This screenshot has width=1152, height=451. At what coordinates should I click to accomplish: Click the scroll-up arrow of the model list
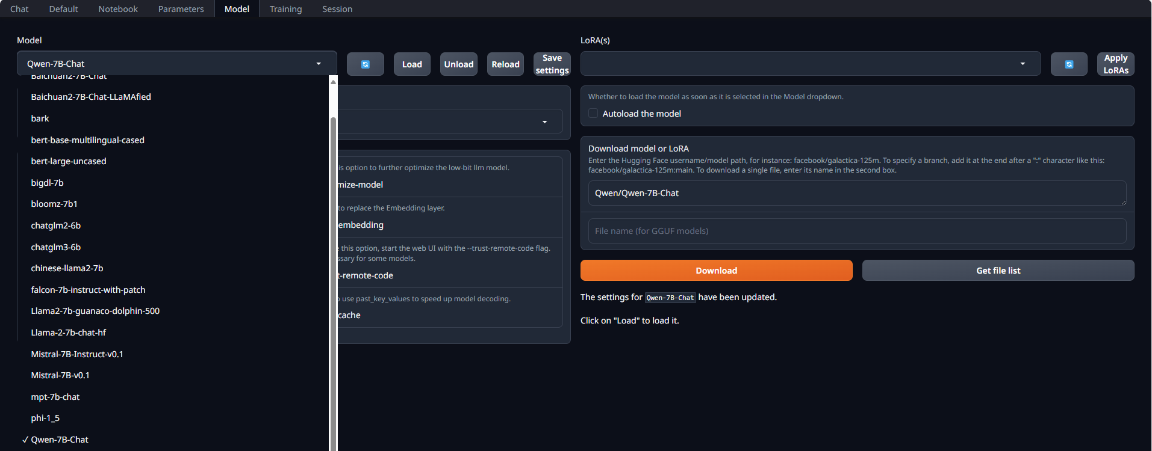[333, 82]
